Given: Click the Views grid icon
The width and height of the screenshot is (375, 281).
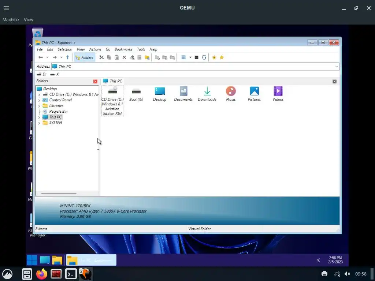Looking at the screenshot, I should (183, 57).
